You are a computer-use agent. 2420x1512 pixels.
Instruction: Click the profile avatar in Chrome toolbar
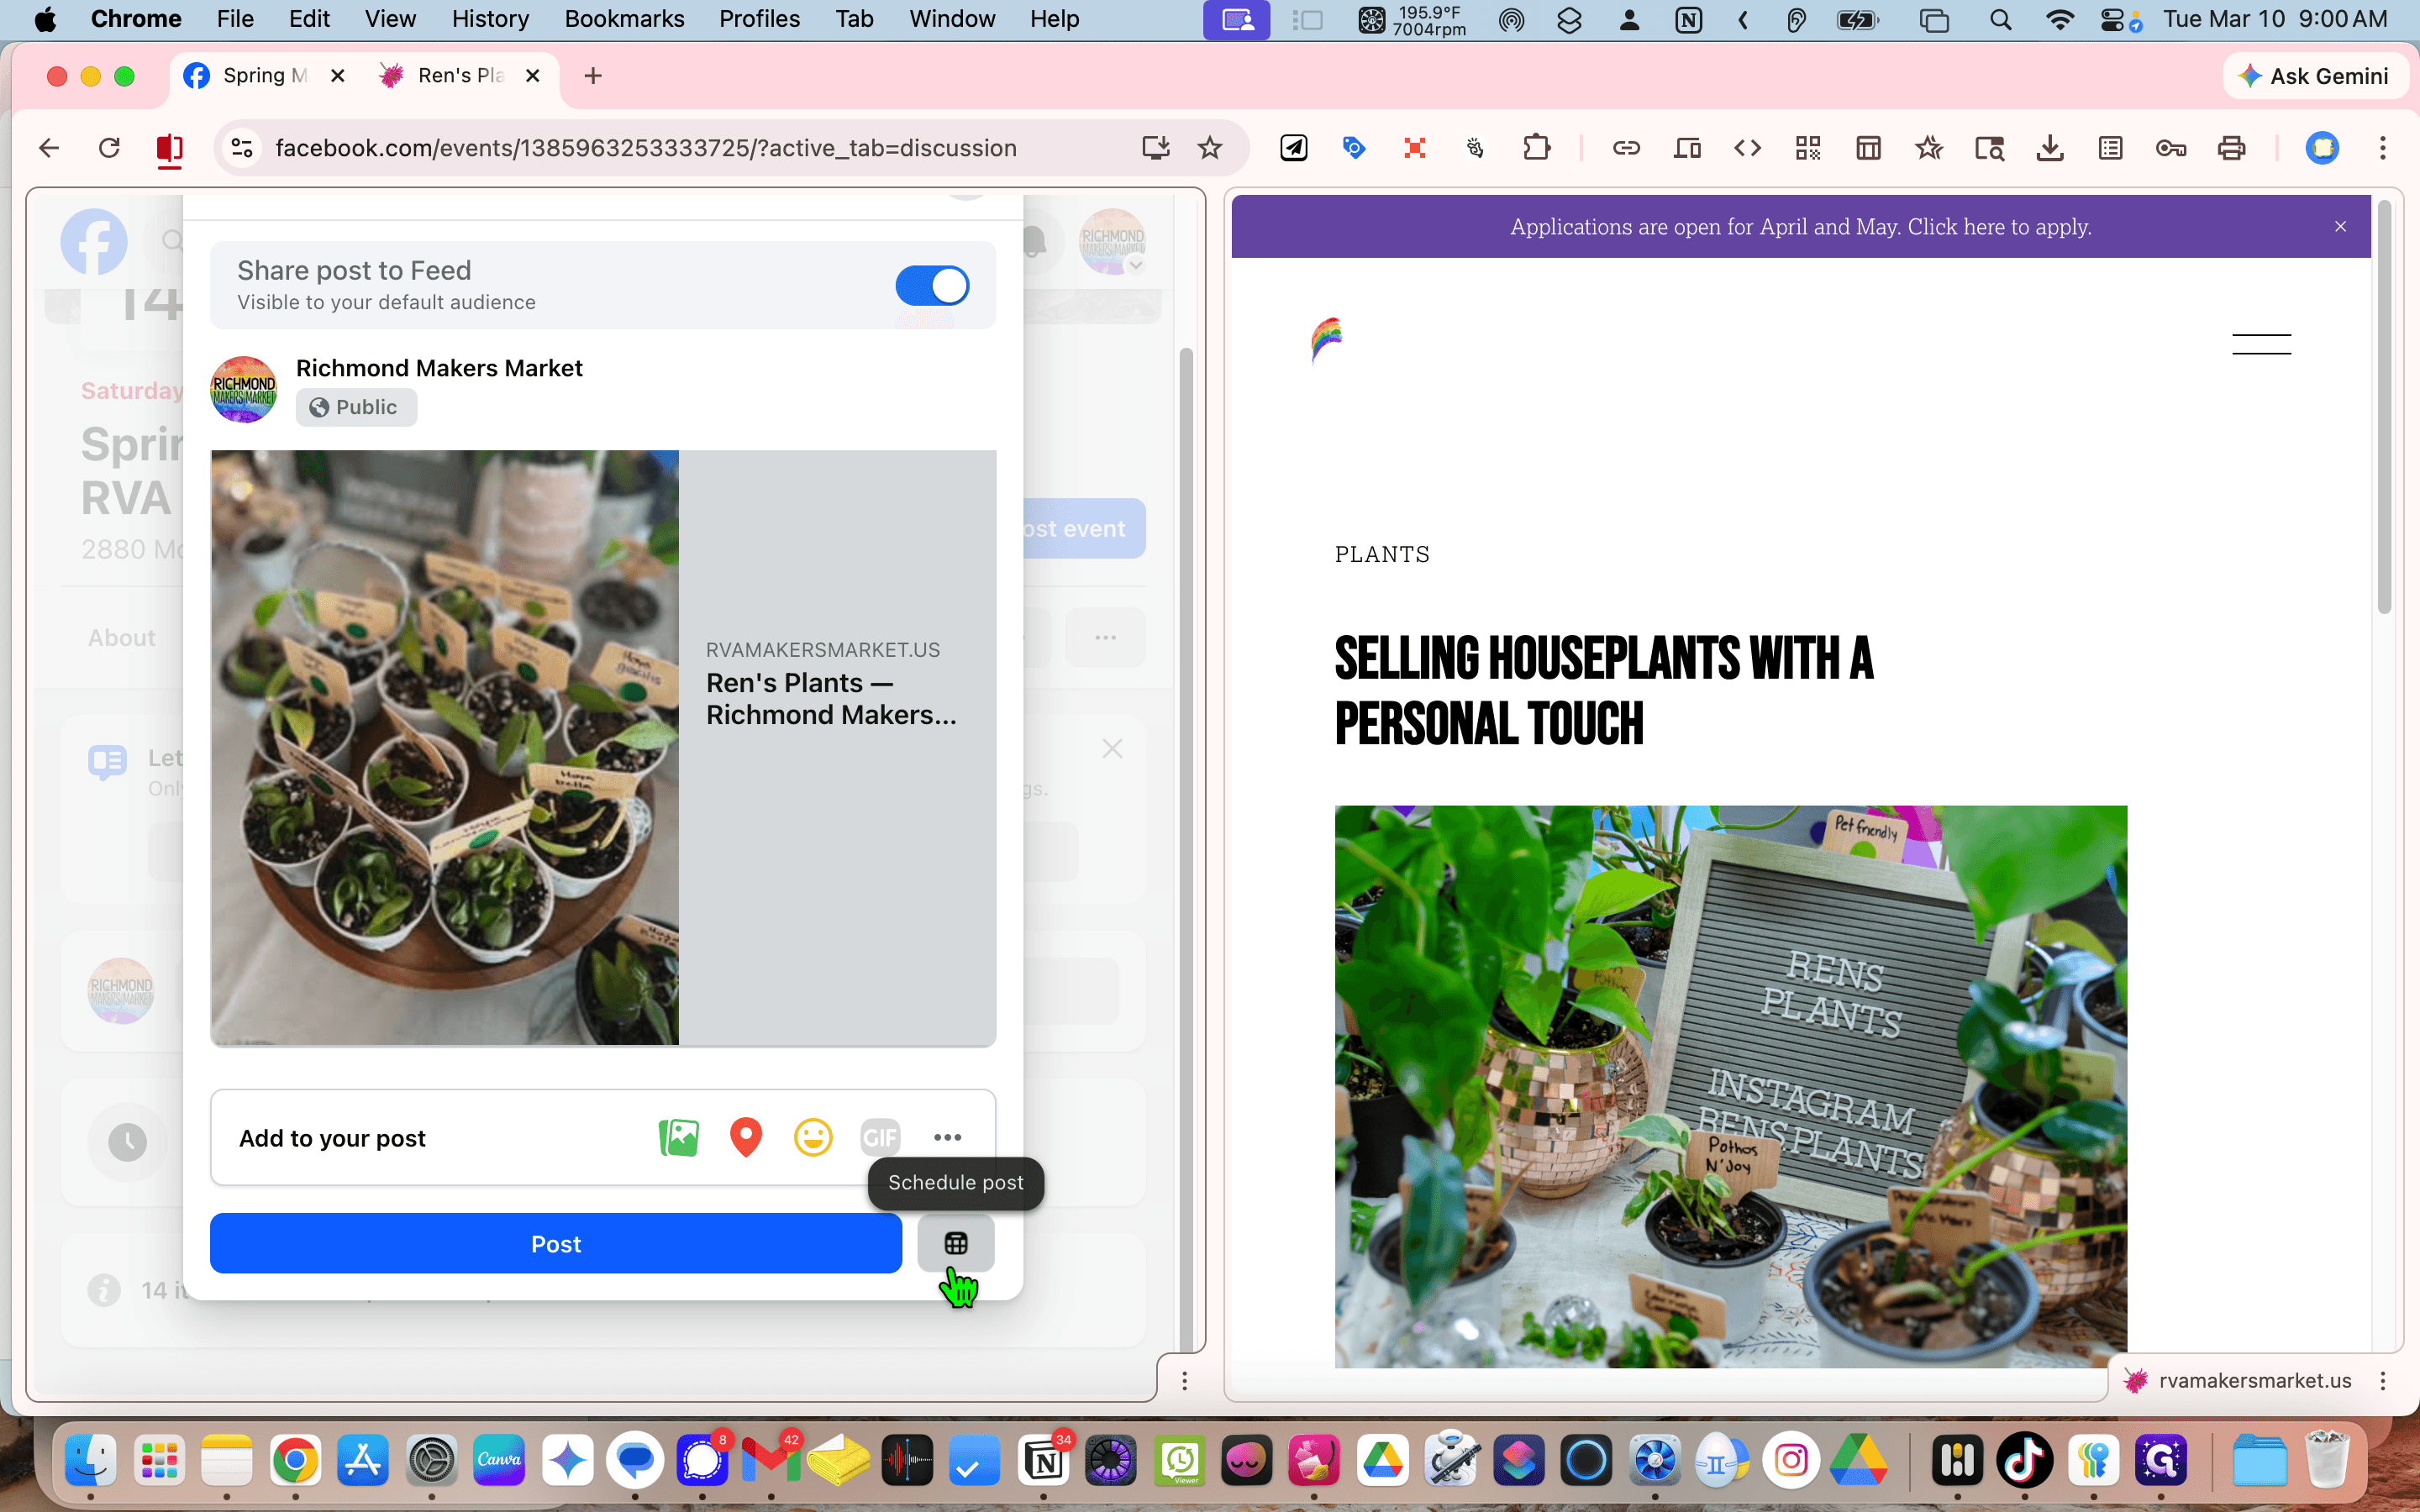2322,148
